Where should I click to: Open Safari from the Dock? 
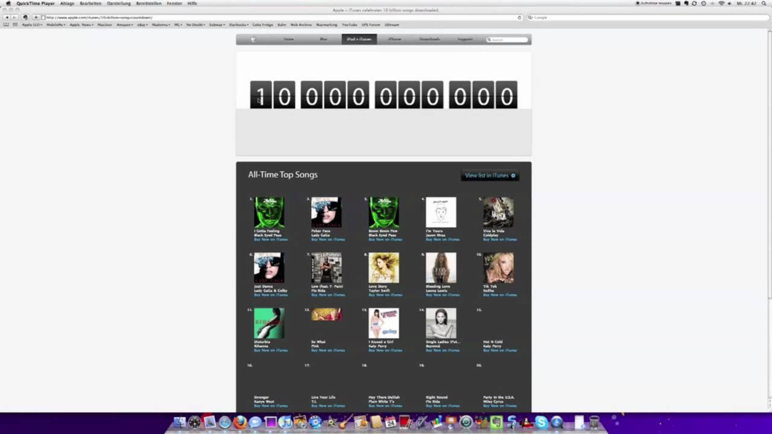point(225,423)
